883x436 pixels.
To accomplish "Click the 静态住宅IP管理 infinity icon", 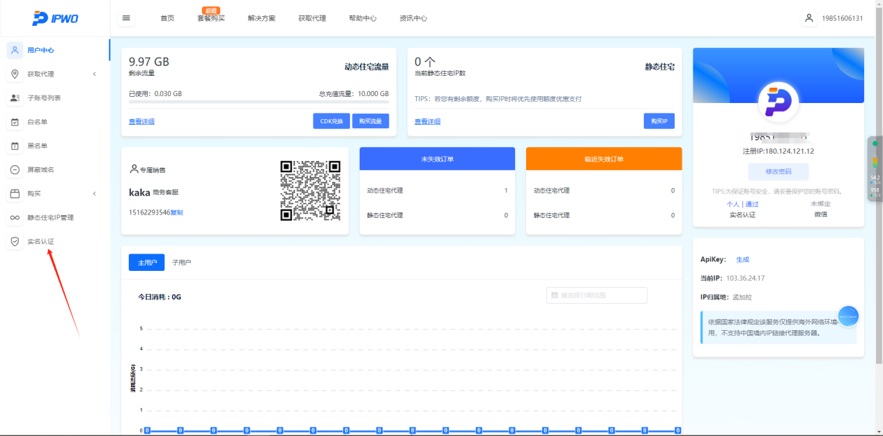I will [15, 218].
